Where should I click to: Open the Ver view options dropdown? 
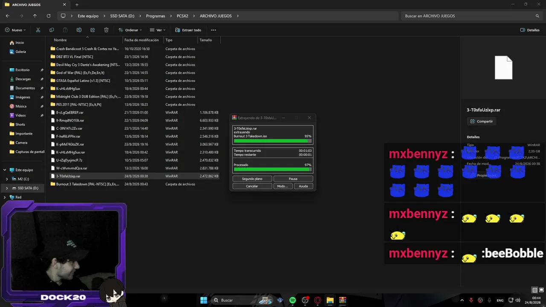pos(157,30)
